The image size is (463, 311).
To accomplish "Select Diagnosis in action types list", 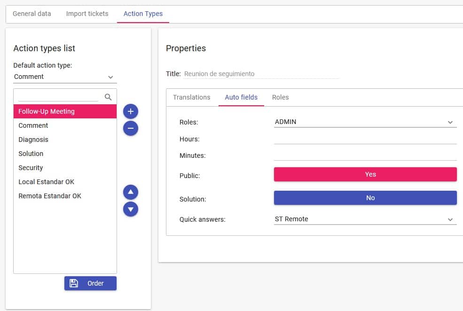I will pyautogui.click(x=33, y=140).
